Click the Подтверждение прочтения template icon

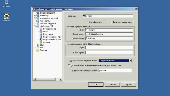[41, 37]
